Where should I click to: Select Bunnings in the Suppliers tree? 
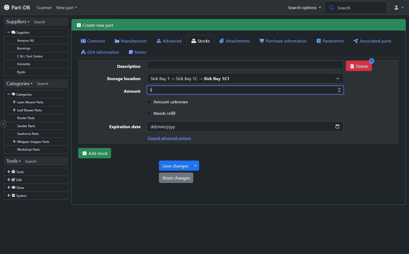coord(24,48)
